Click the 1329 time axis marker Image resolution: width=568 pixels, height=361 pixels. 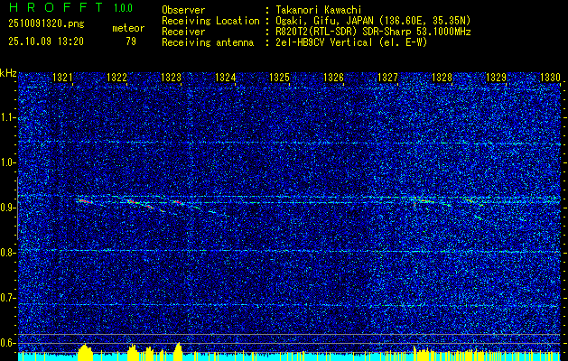point(496,77)
